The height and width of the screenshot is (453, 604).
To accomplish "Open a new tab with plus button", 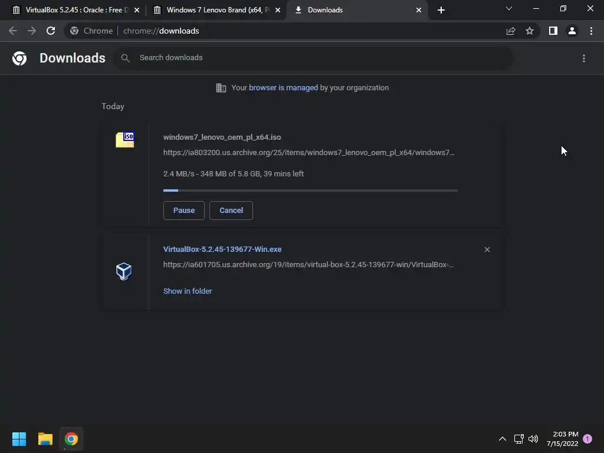I will pos(441,10).
